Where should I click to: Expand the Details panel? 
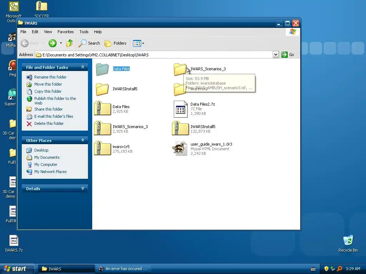(x=83, y=188)
